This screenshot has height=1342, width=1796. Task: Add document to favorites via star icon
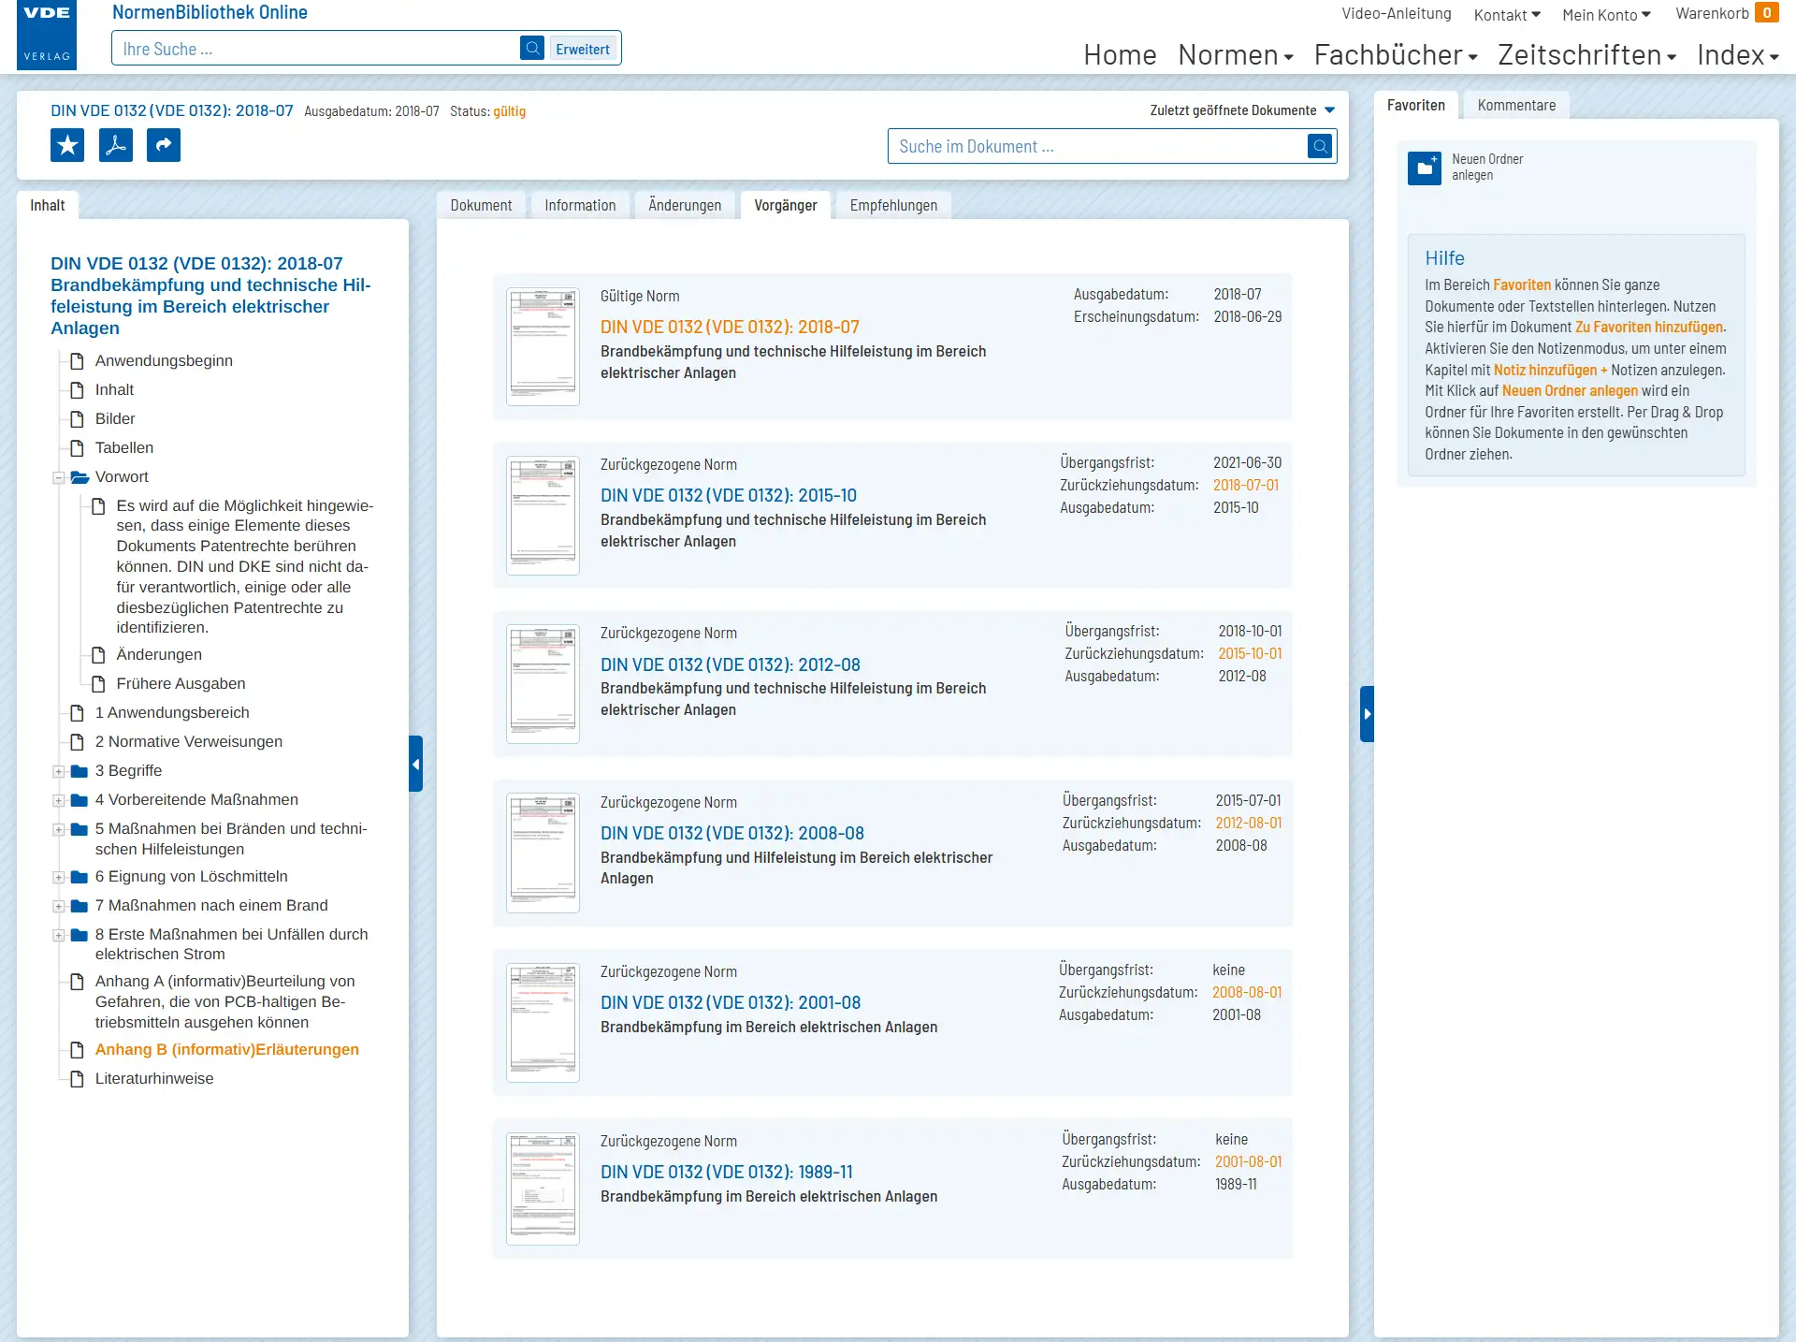tap(66, 145)
